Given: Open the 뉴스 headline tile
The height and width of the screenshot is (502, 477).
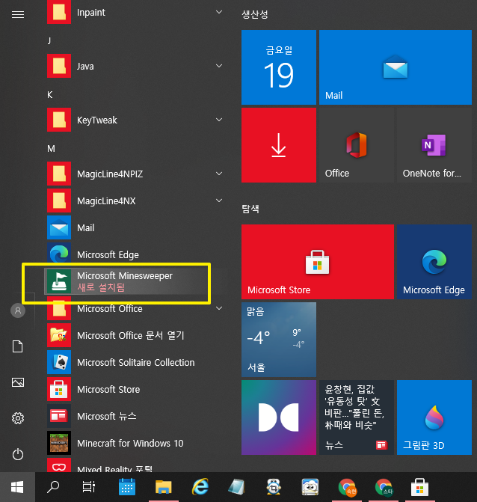Looking at the screenshot, I should coord(357,417).
